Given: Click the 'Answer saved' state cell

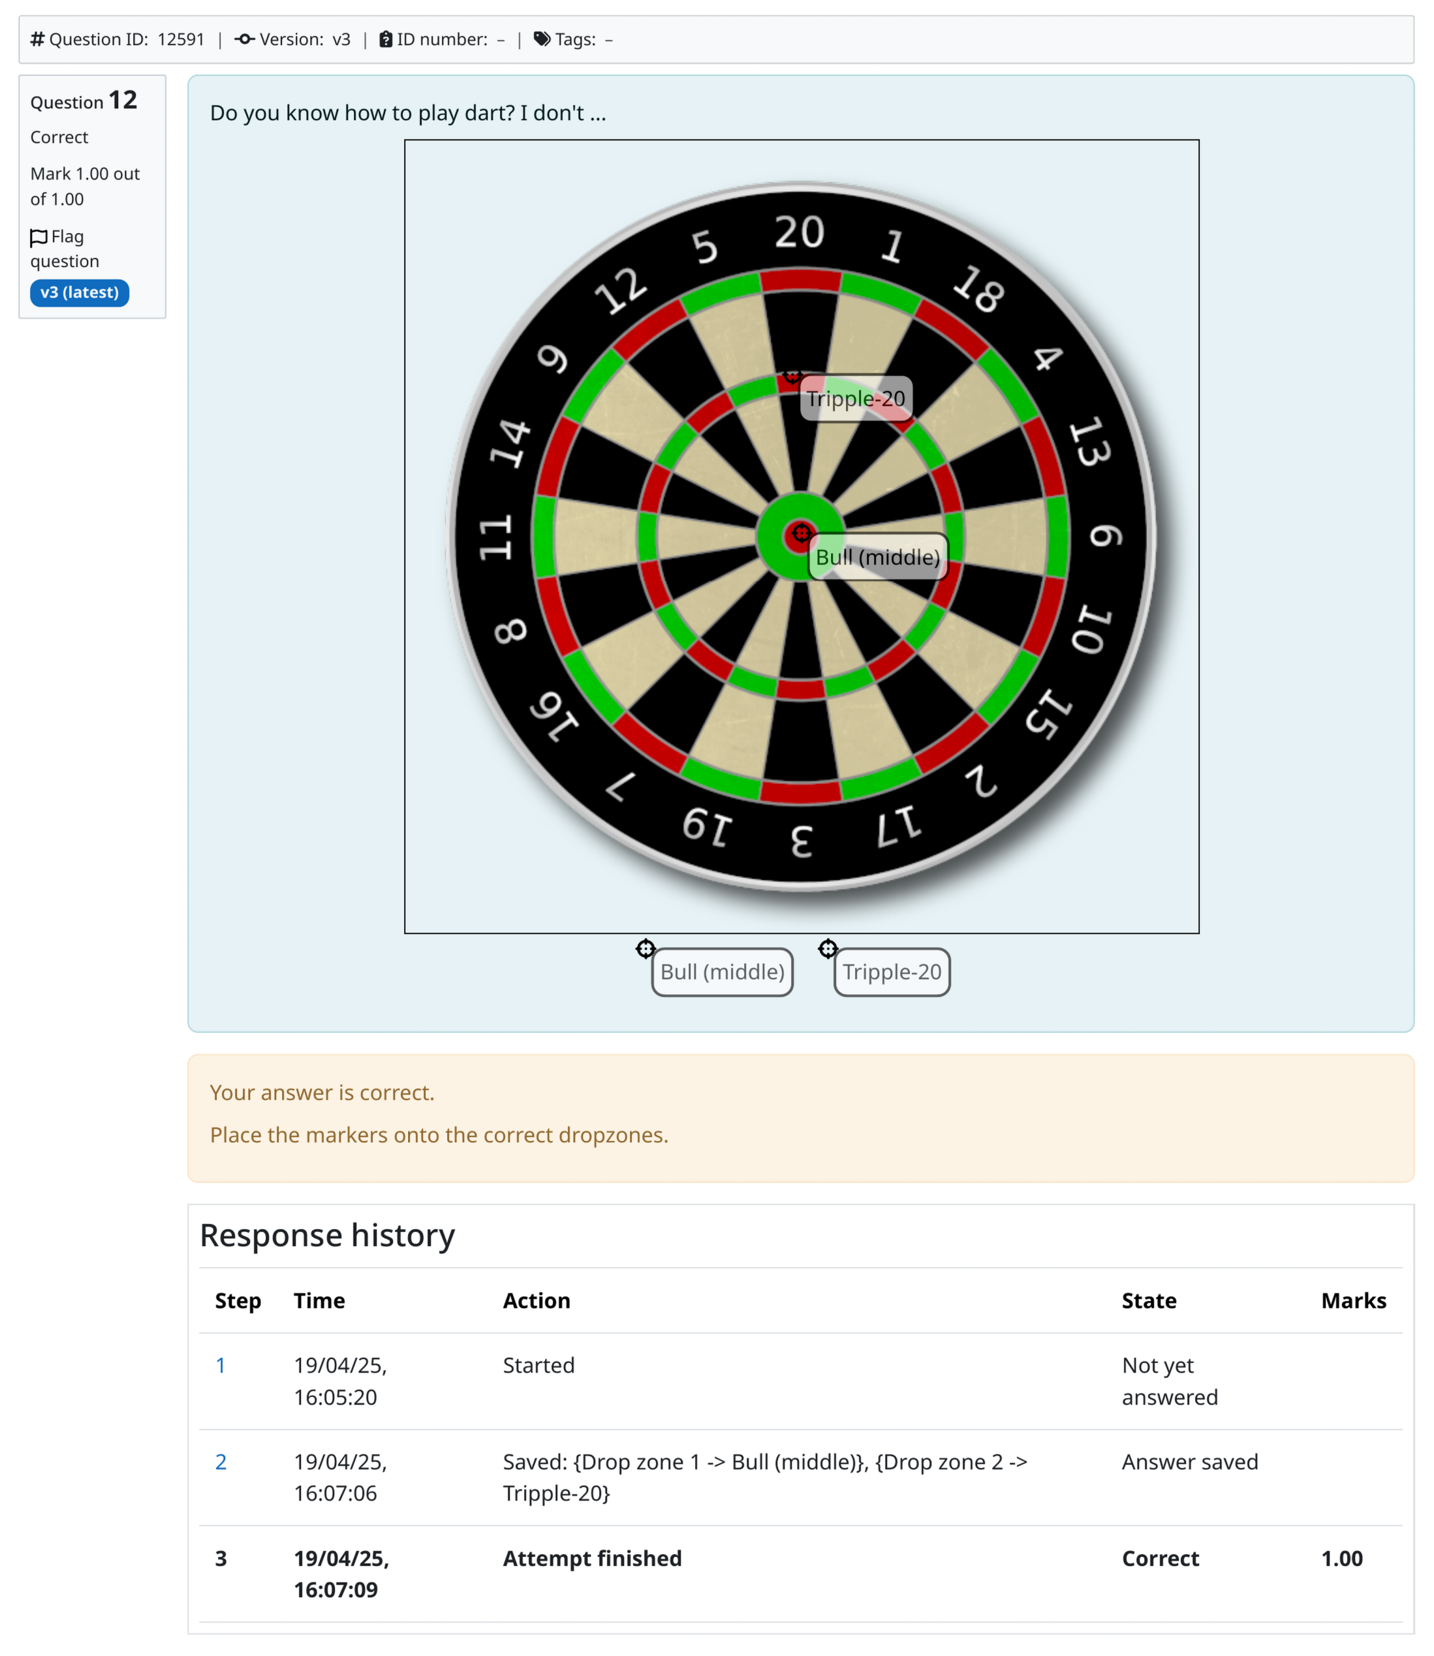Looking at the screenshot, I should pos(1190,1462).
